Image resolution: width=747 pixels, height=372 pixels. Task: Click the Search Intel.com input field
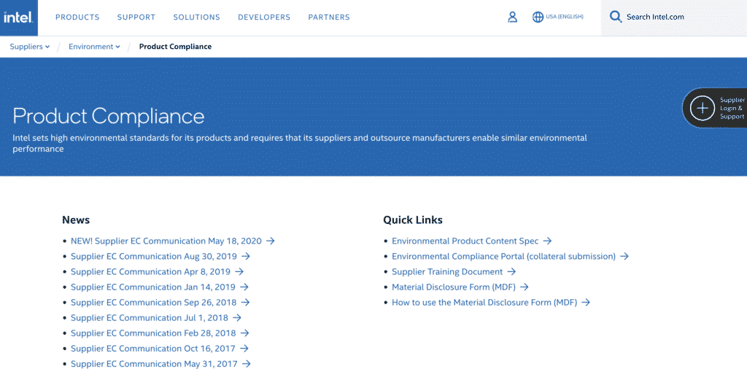[x=673, y=18]
